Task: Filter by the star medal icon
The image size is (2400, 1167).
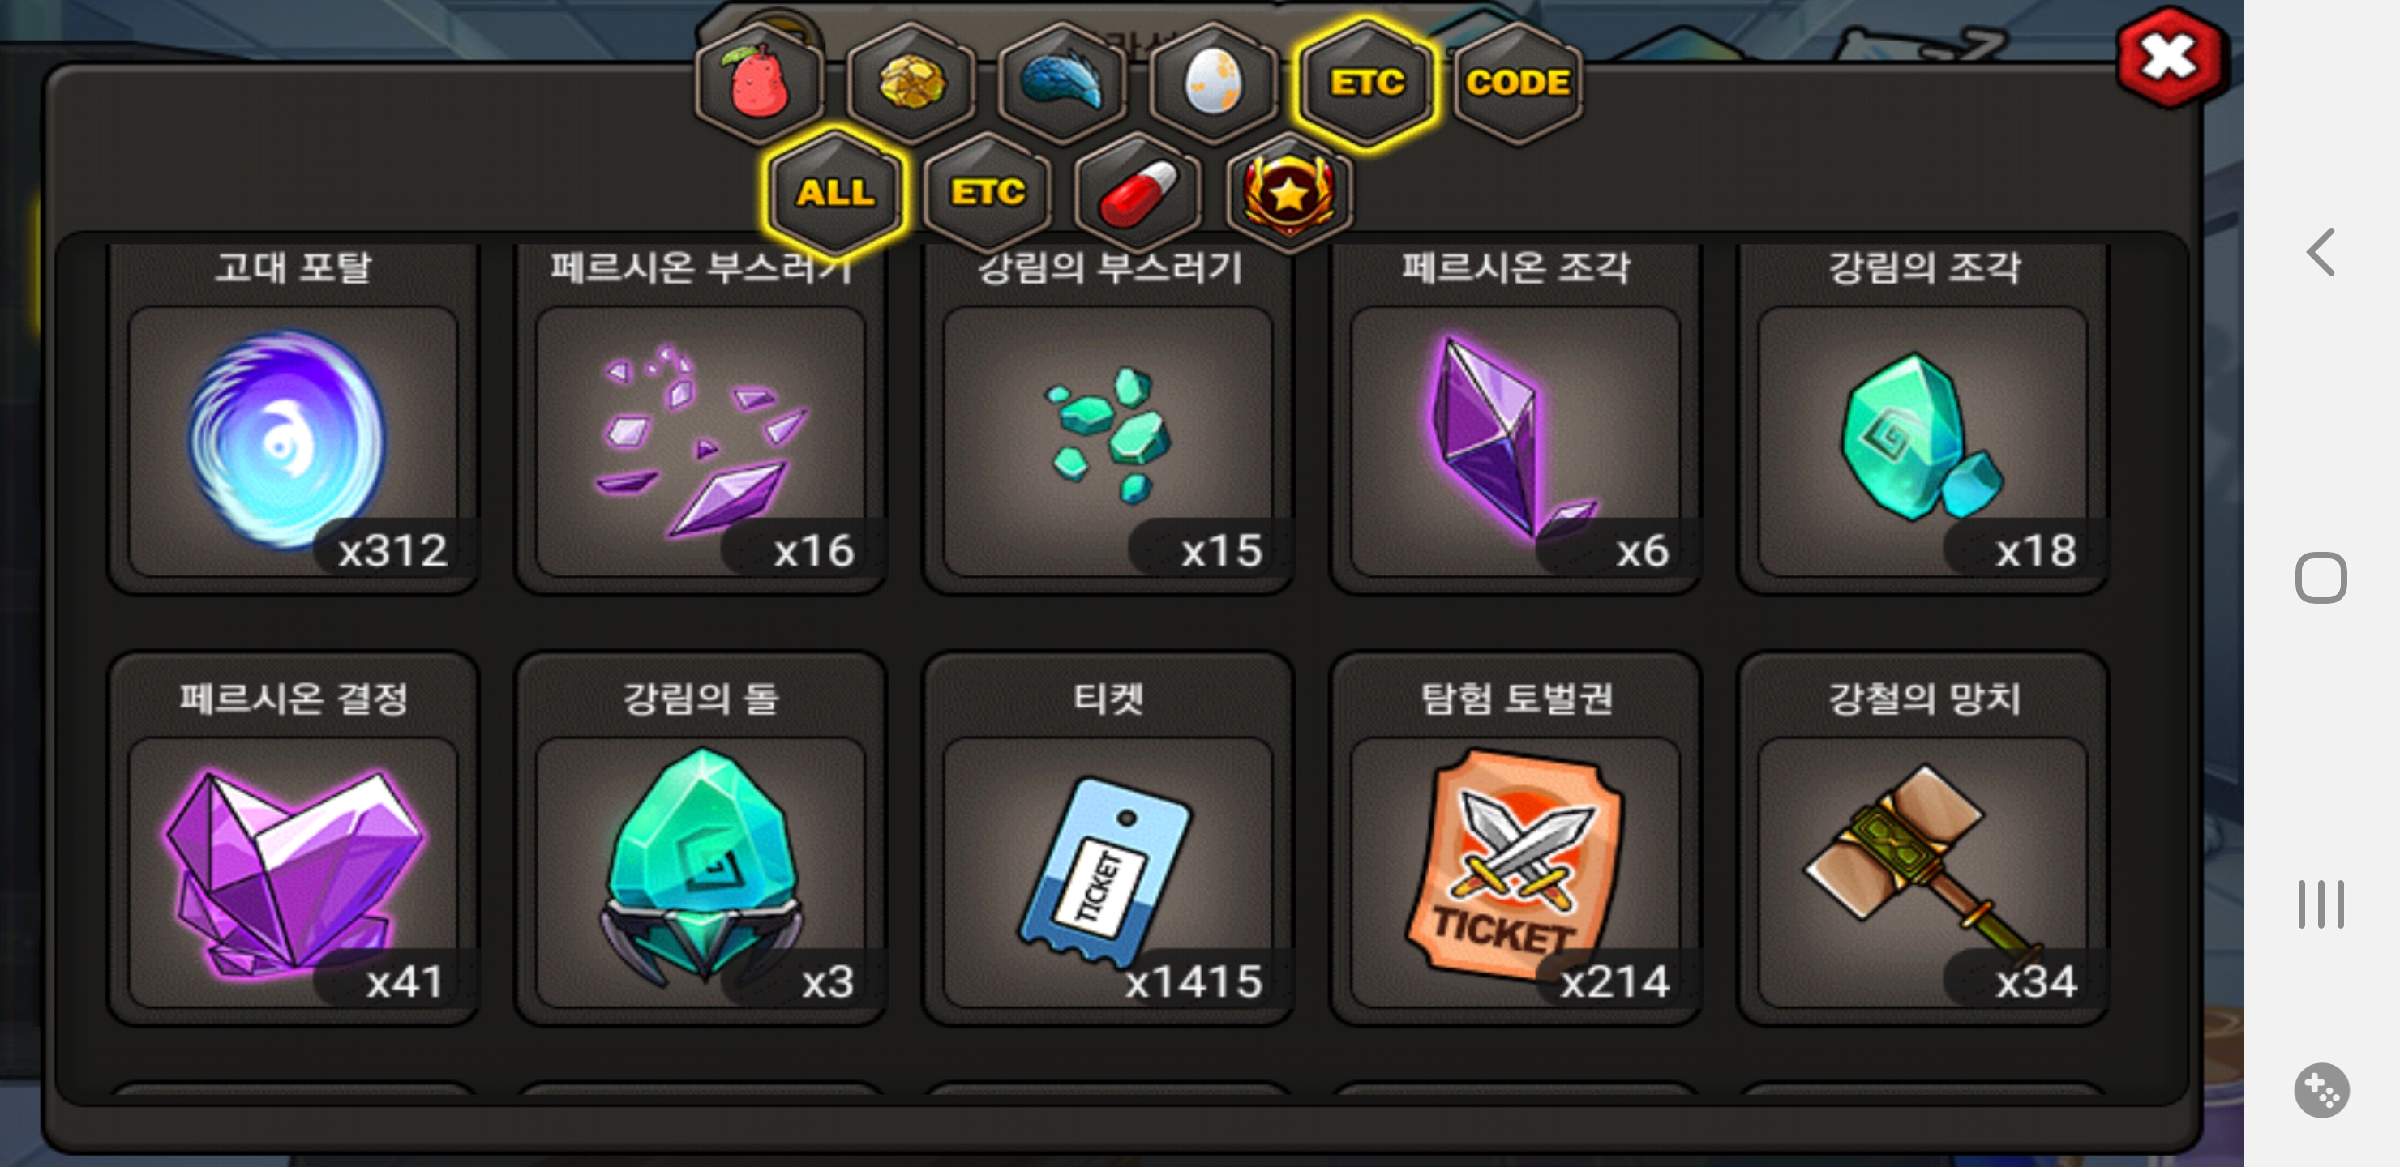Action: (x=1289, y=193)
